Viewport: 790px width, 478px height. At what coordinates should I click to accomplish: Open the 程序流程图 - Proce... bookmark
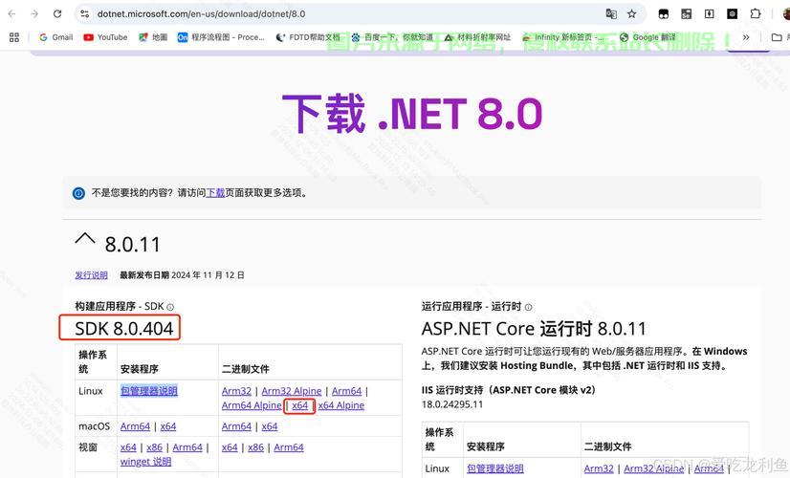(221, 37)
